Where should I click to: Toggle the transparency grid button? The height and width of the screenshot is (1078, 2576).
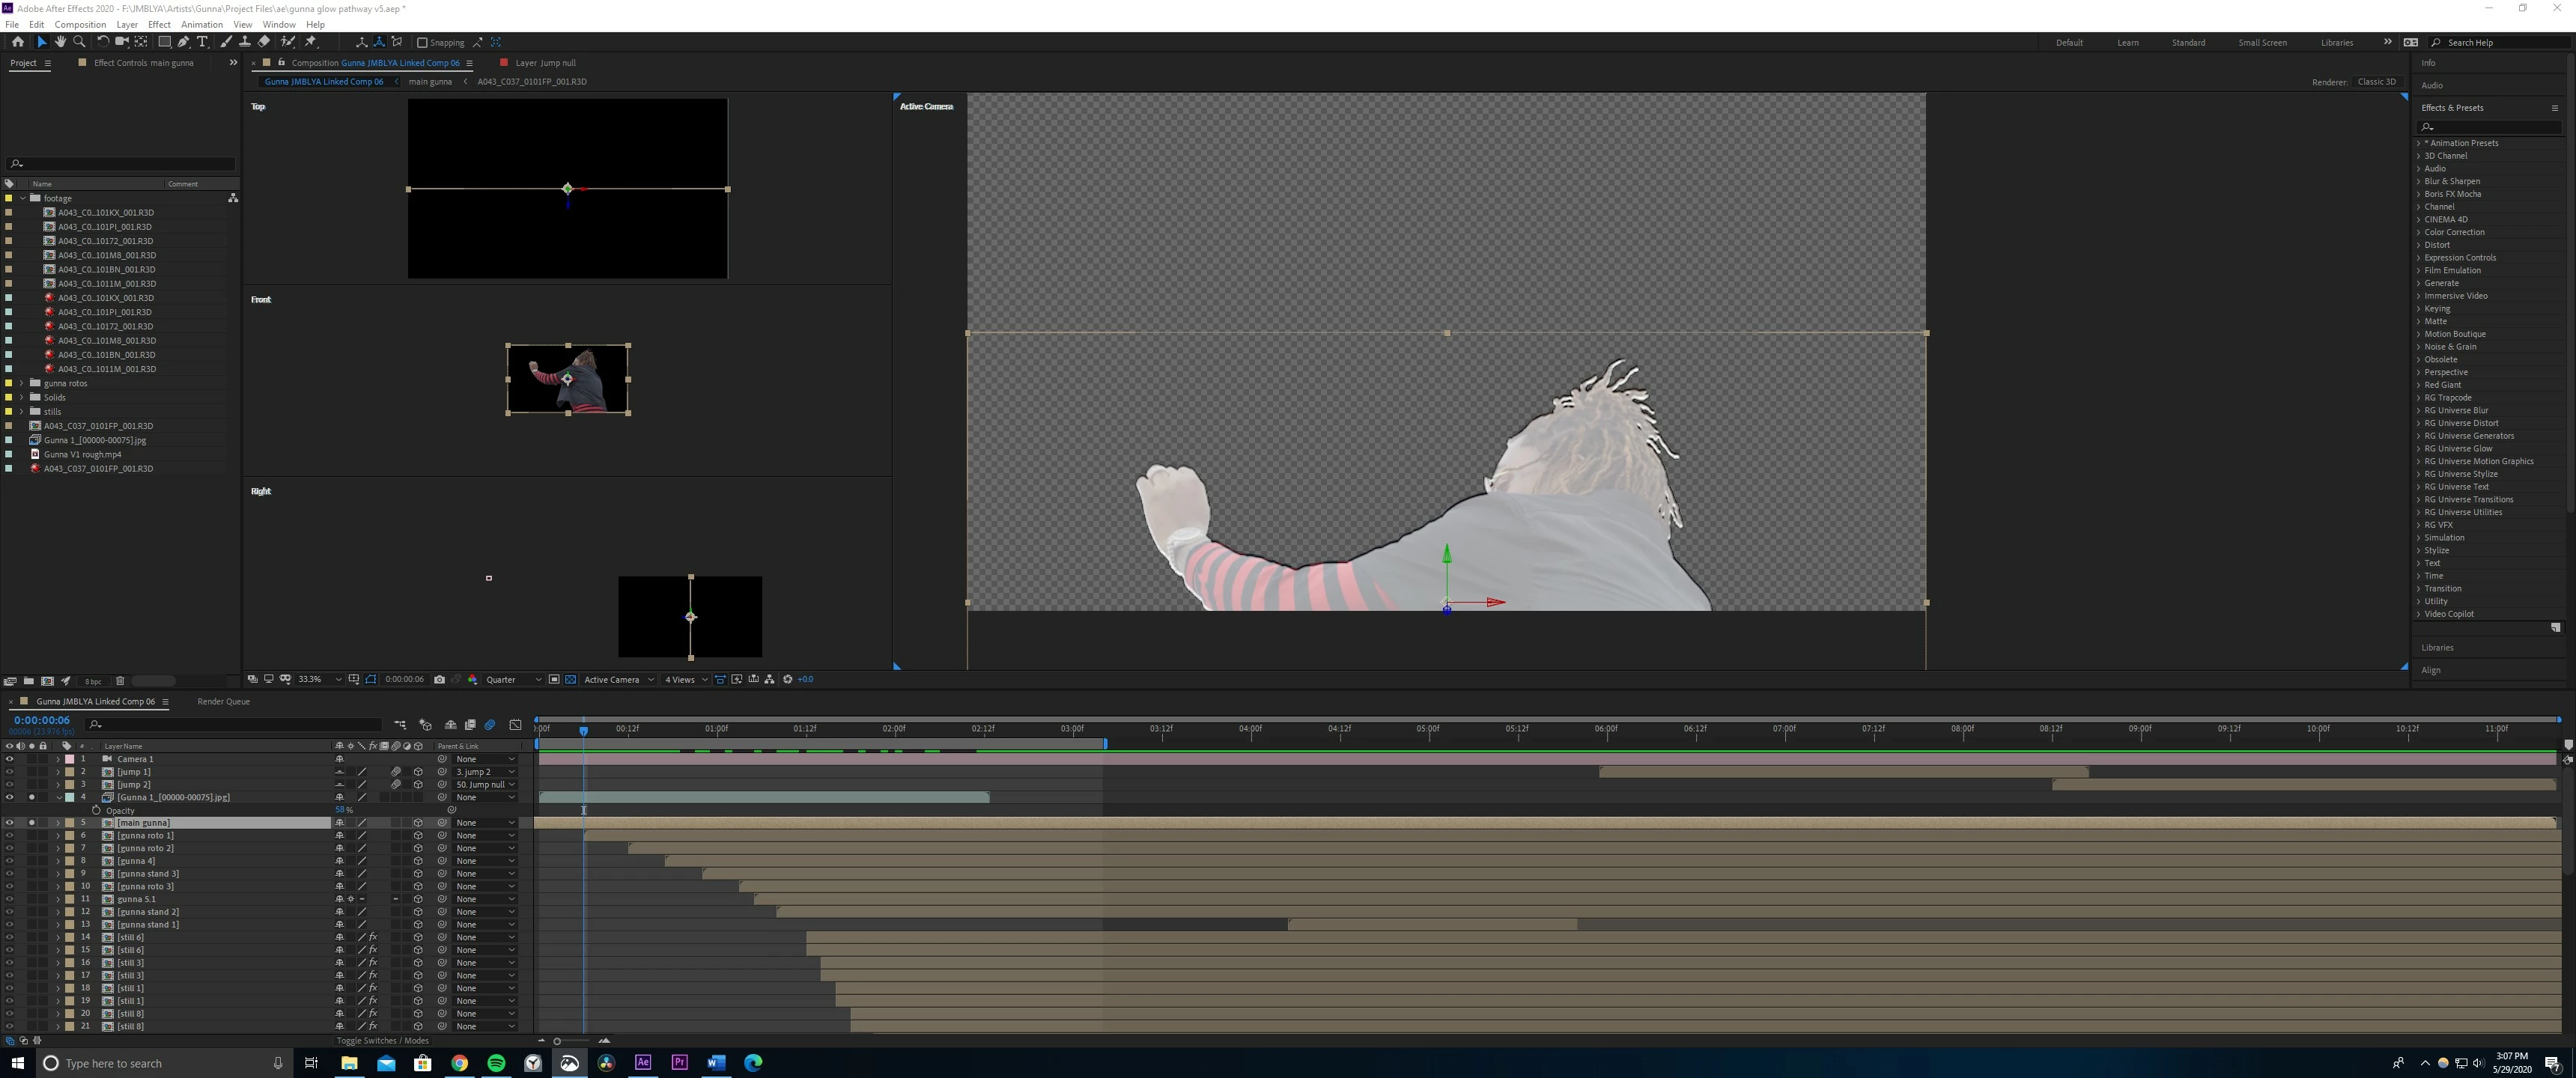click(x=570, y=680)
